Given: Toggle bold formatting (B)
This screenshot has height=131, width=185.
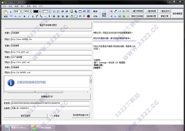Looking at the screenshot, I should [24, 16].
